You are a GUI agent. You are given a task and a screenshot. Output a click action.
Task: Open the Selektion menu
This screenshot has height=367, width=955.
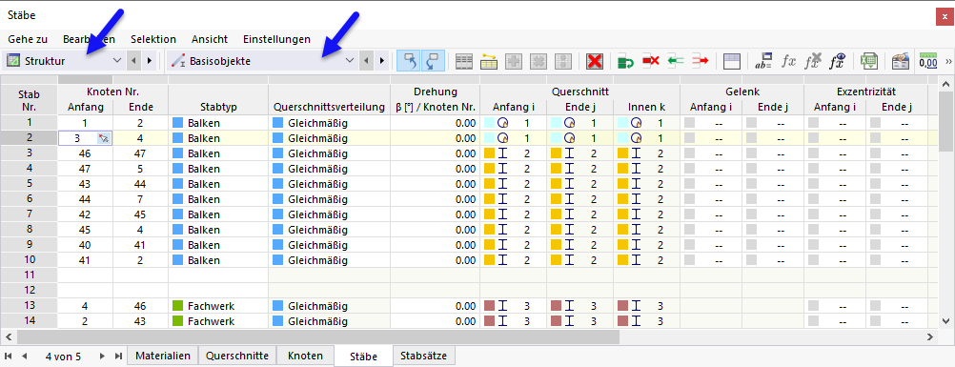(153, 39)
